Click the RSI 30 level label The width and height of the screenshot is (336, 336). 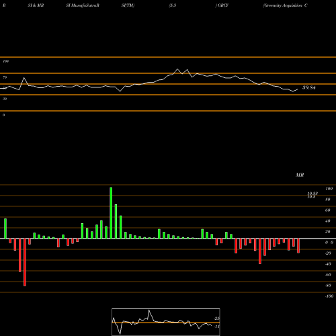click(5, 99)
